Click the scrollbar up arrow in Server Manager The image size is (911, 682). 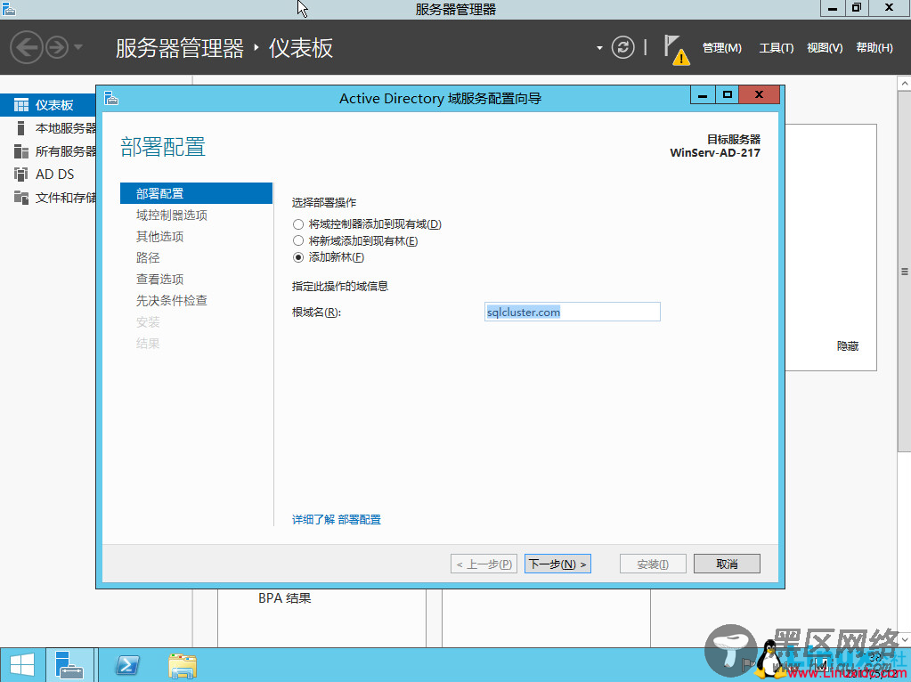[x=905, y=84]
